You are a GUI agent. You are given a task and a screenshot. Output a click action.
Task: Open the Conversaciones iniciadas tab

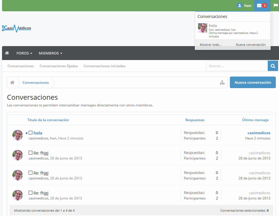point(104,66)
